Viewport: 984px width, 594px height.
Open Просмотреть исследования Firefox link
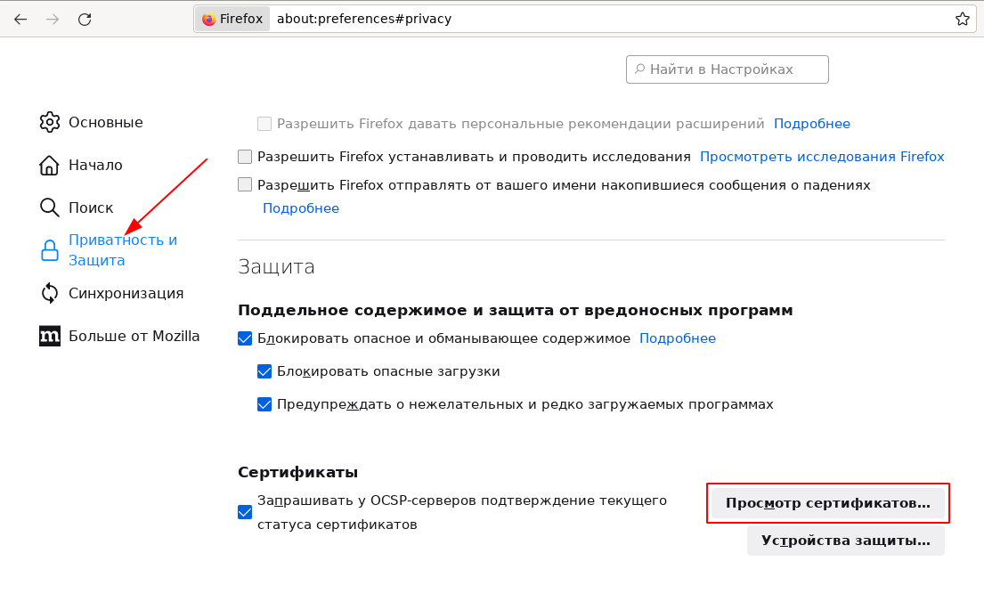822,157
